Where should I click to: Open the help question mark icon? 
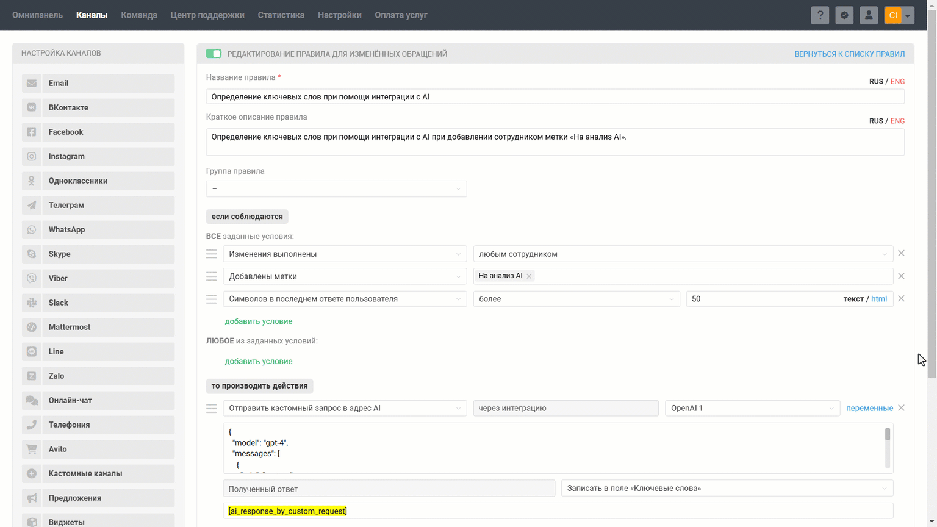point(820,15)
